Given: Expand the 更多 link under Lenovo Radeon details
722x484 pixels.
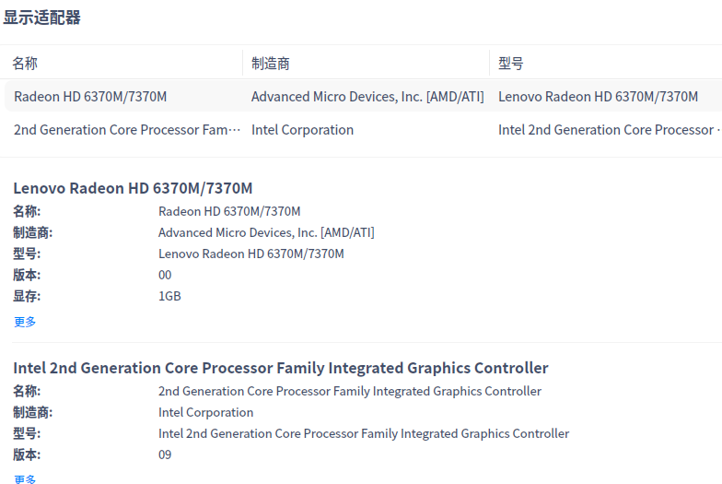Looking at the screenshot, I should (x=25, y=322).
